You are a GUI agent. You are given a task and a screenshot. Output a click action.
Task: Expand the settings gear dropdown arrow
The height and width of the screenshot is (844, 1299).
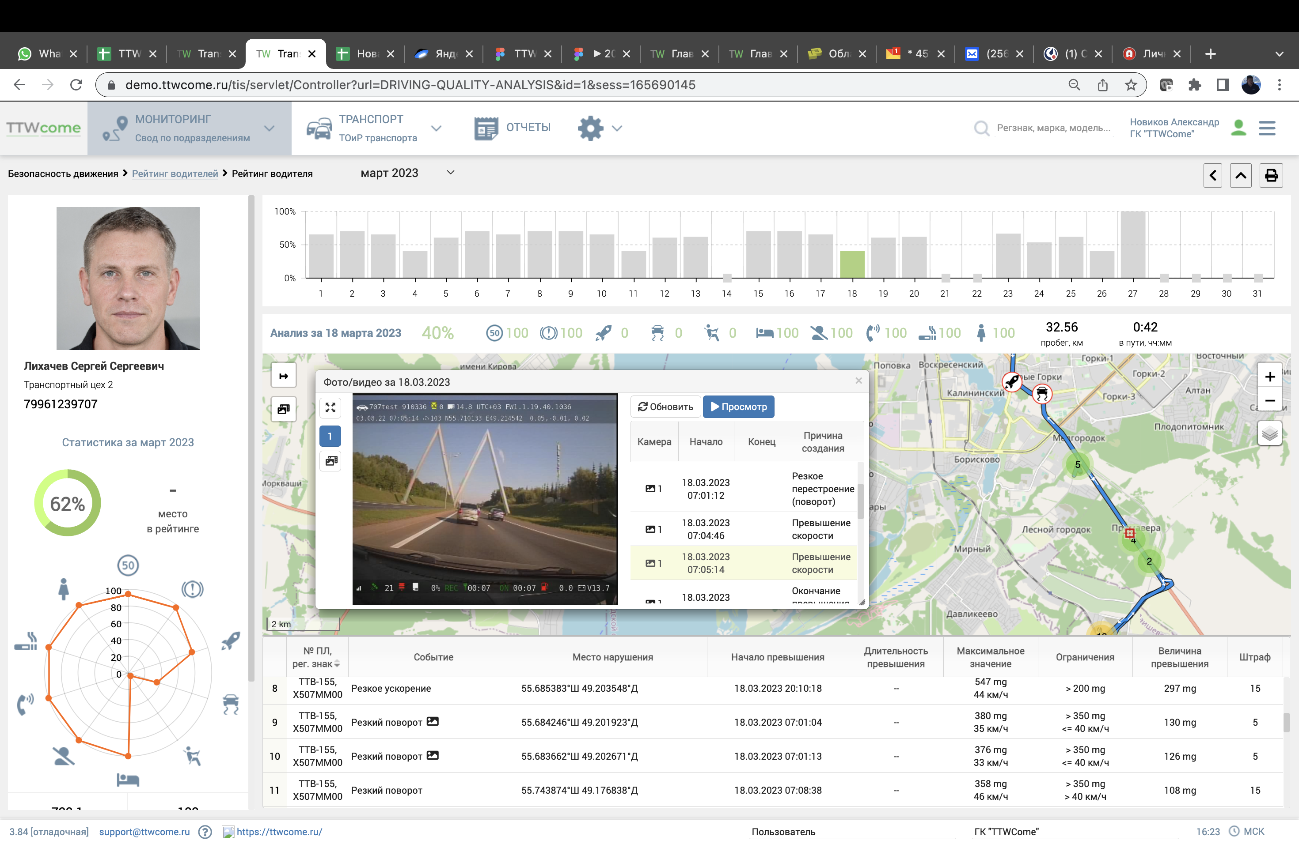click(617, 128)
